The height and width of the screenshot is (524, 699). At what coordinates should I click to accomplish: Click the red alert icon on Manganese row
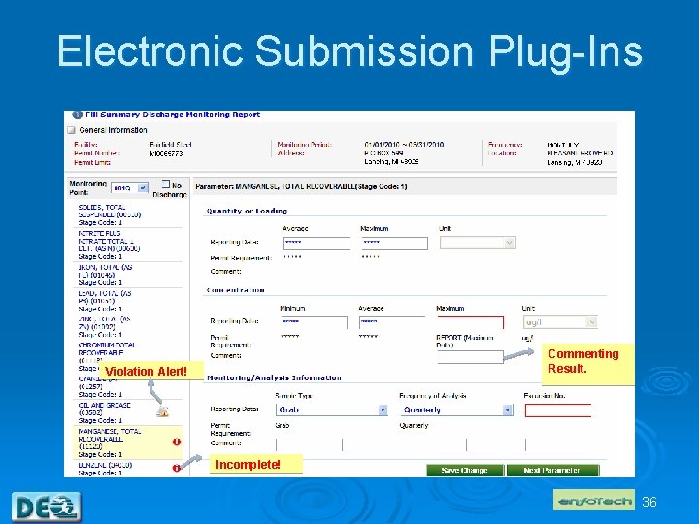pyautogui.click(x=177, y=442)
